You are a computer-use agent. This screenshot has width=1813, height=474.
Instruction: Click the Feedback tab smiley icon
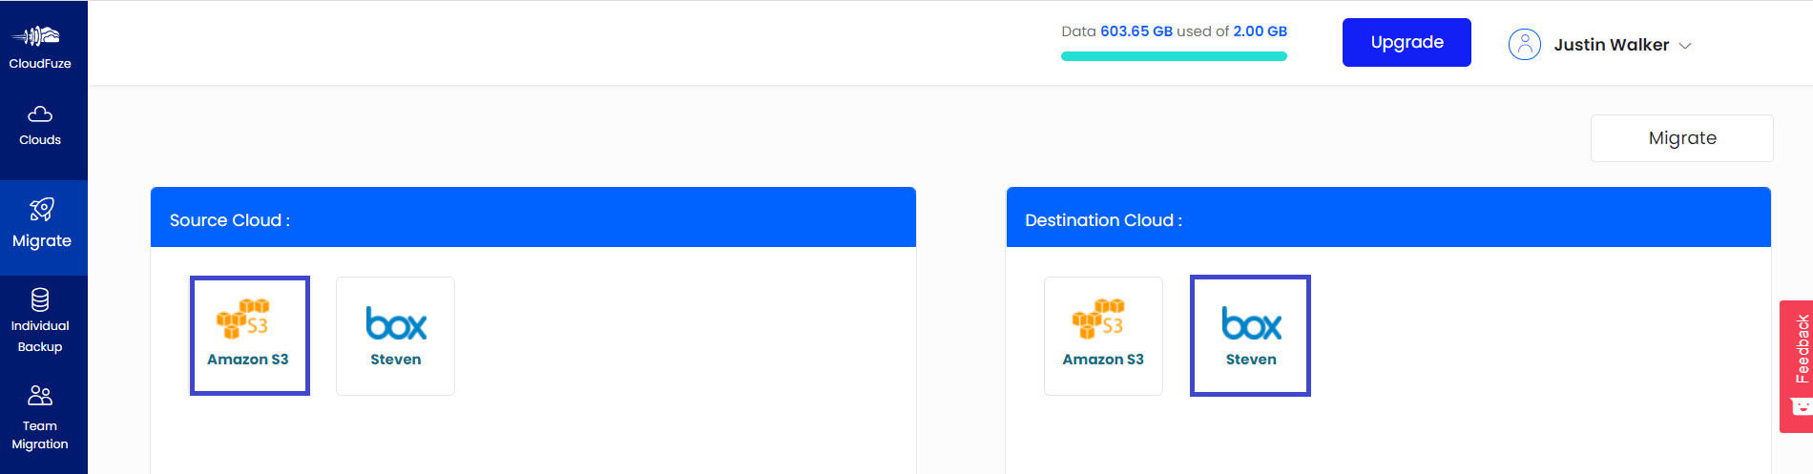pyautogui.click(x=1802, y=407)
